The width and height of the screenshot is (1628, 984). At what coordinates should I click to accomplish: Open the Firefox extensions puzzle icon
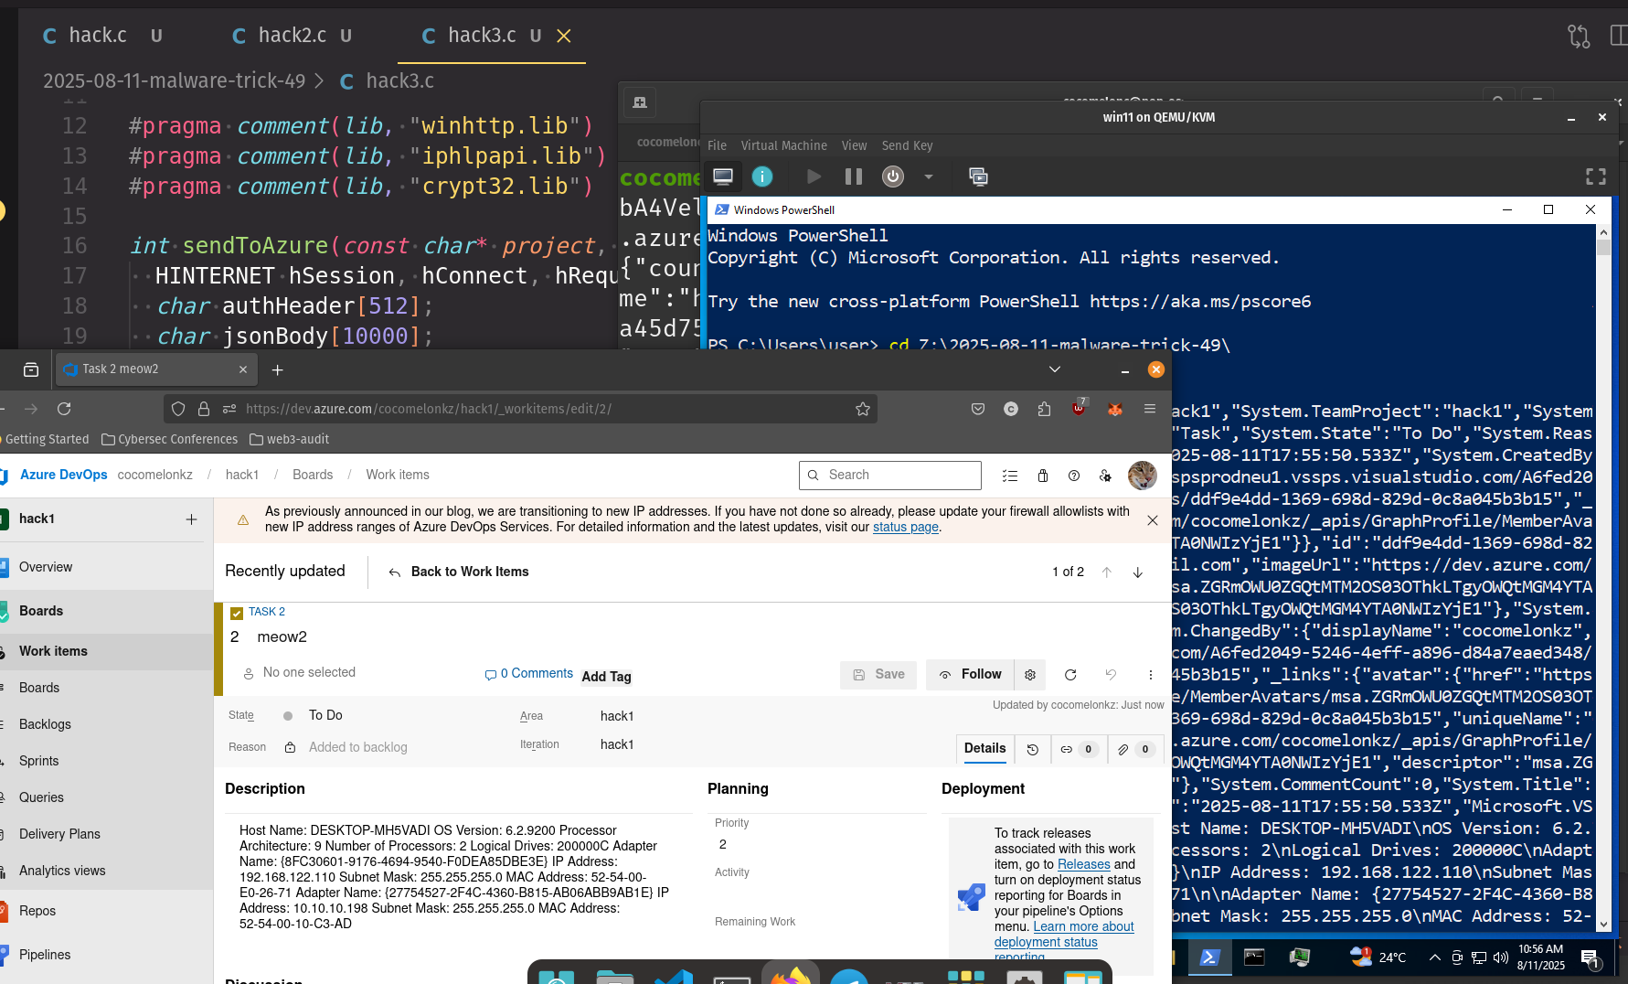(x=1045, y=409)
